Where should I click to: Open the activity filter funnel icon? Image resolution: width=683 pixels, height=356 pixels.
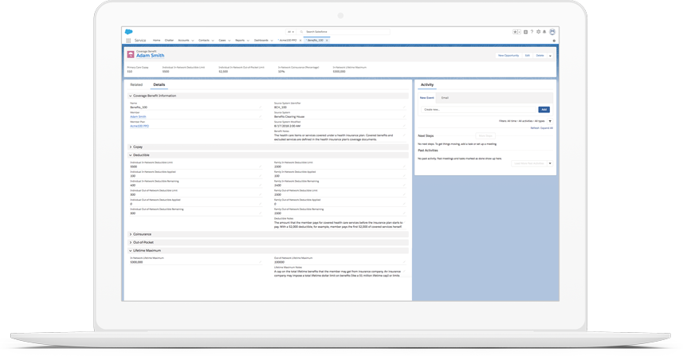[550, 121]
